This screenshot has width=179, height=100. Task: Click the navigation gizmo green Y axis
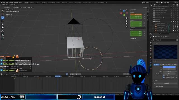point(124,15)
